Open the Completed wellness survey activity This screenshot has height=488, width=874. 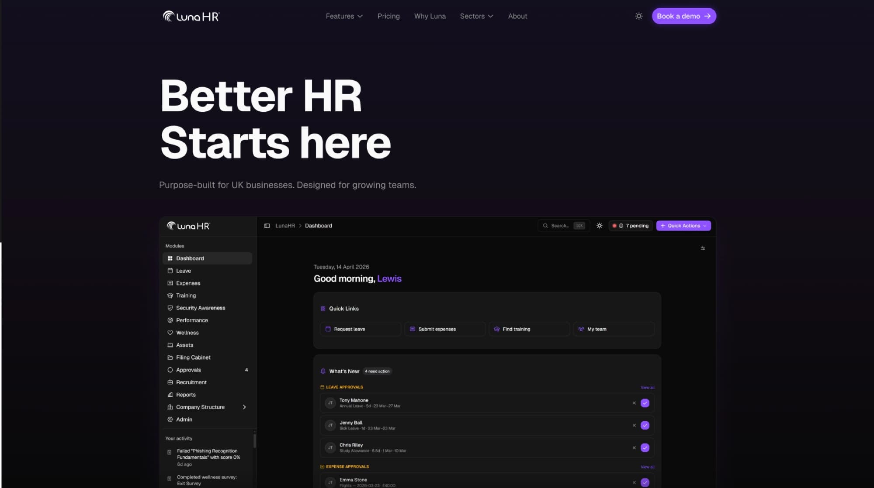tap(207, 480)
